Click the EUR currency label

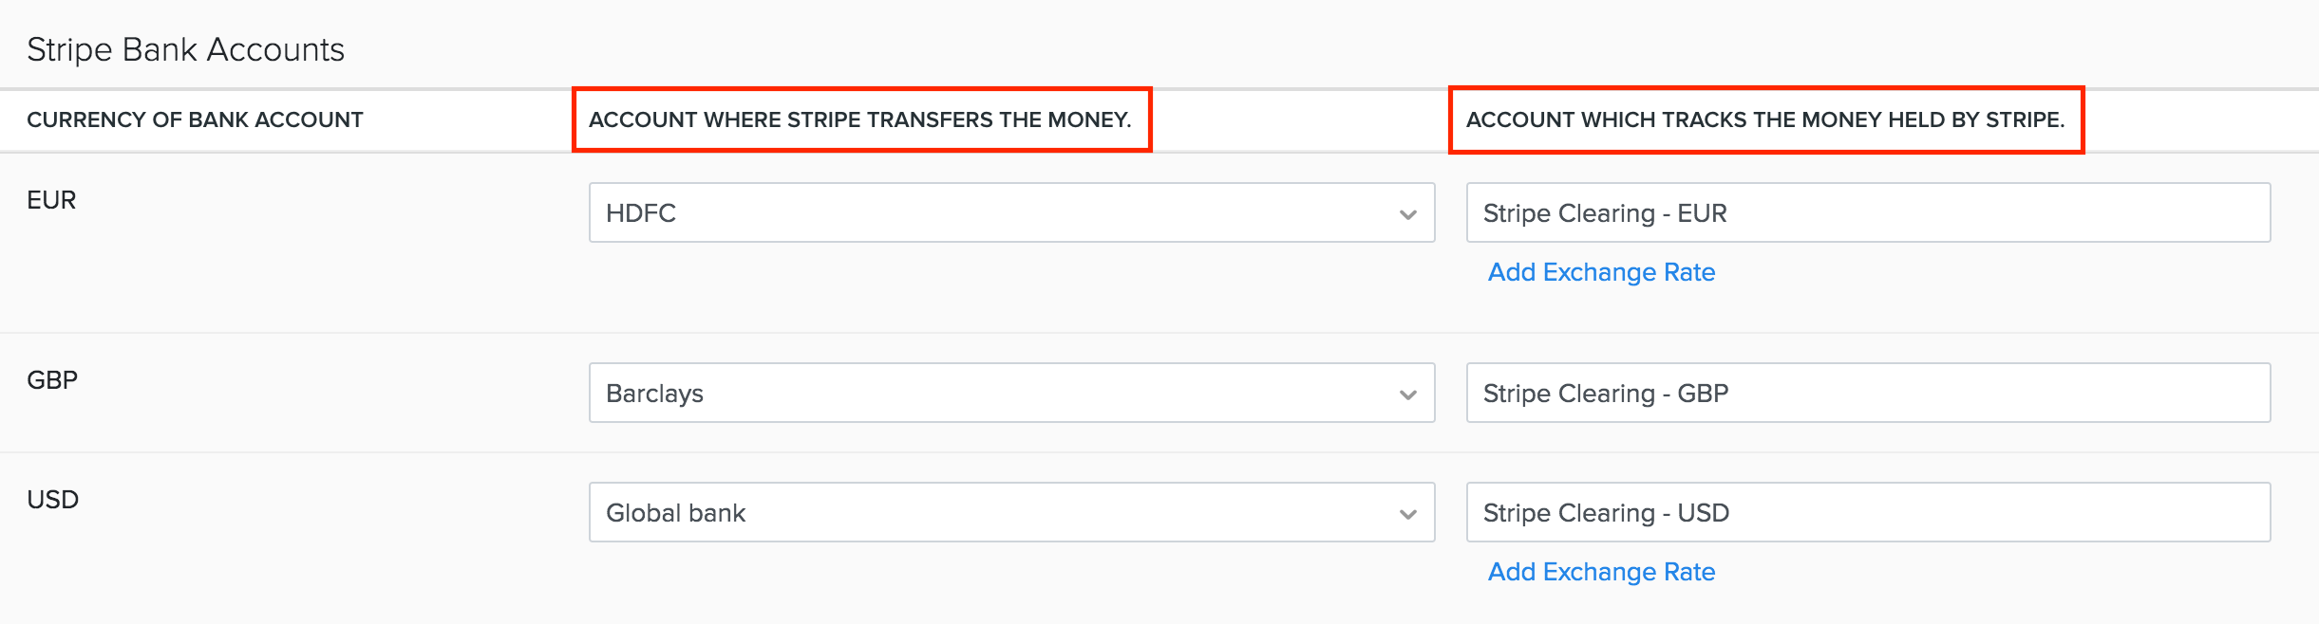pos(51,200)
